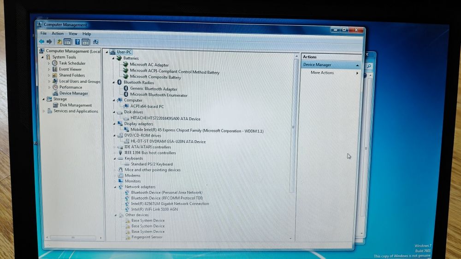
Task: Collapse the User-PC root node
Action: coord(107,52)
